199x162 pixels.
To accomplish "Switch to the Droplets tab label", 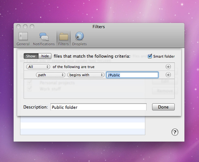I will [80, 44].
